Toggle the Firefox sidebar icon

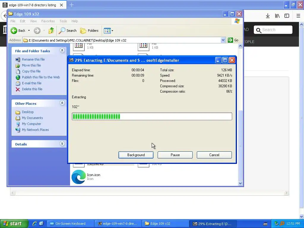coord(287,16)
